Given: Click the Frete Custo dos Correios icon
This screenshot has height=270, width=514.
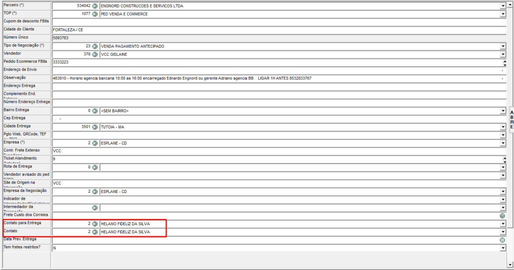Looking at the screenshot, I should coord(503,216).
